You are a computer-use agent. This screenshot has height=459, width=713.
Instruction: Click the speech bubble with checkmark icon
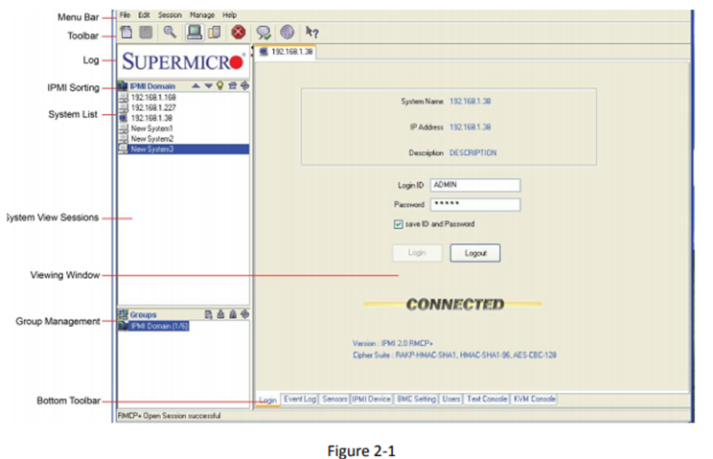click(x=262, y=32)
